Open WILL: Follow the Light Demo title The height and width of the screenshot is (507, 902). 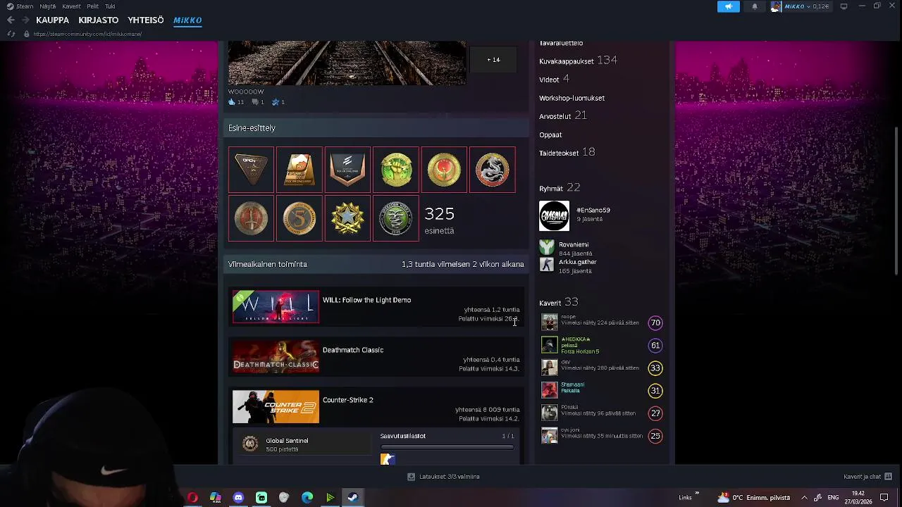coord(366,300)
